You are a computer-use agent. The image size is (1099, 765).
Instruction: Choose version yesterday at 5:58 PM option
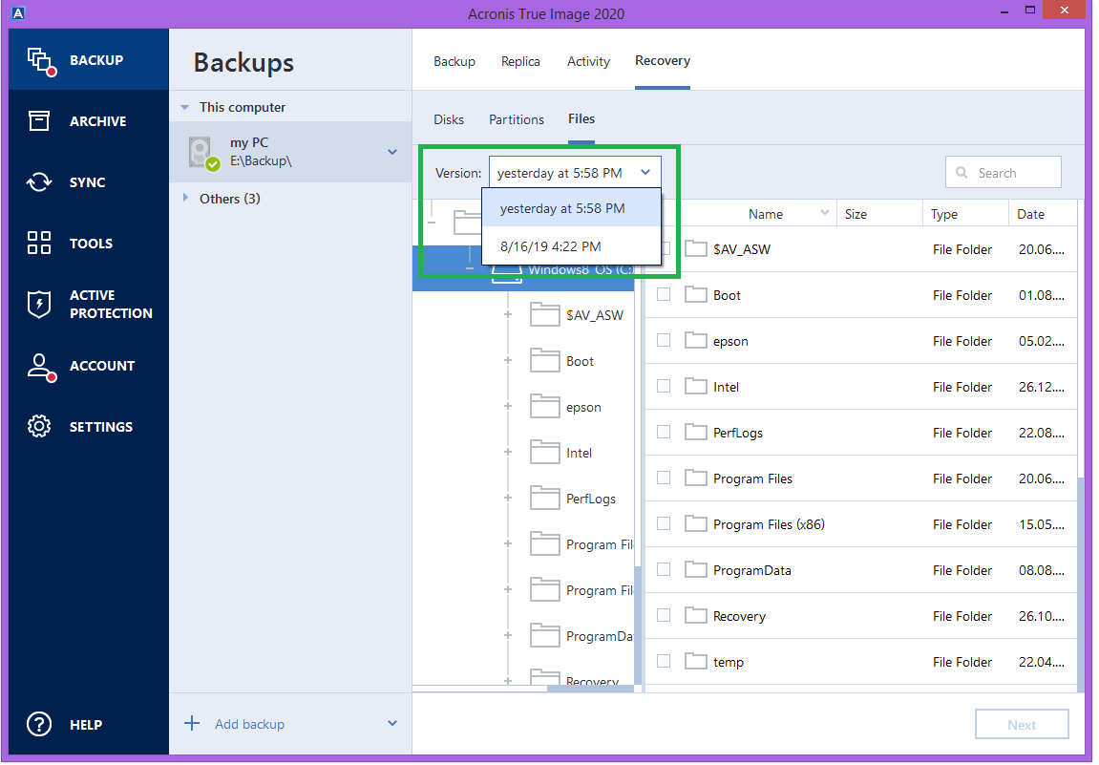click(571, 208)
